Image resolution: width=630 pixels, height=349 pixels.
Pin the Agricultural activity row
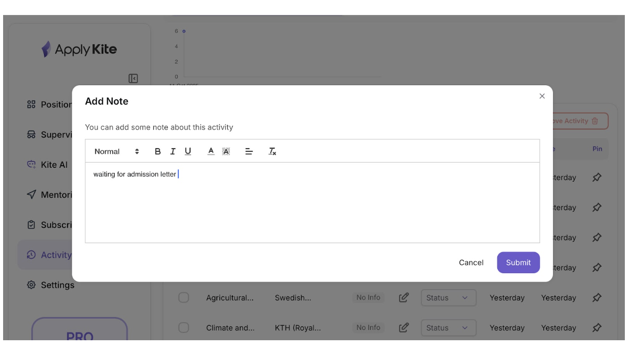[596, 298]
